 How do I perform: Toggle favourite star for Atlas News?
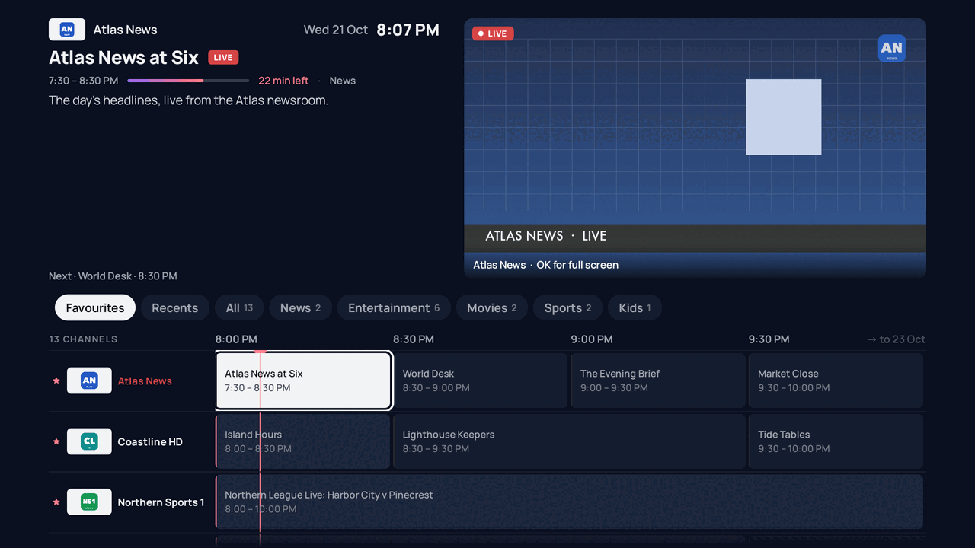(x=56, y=381)
